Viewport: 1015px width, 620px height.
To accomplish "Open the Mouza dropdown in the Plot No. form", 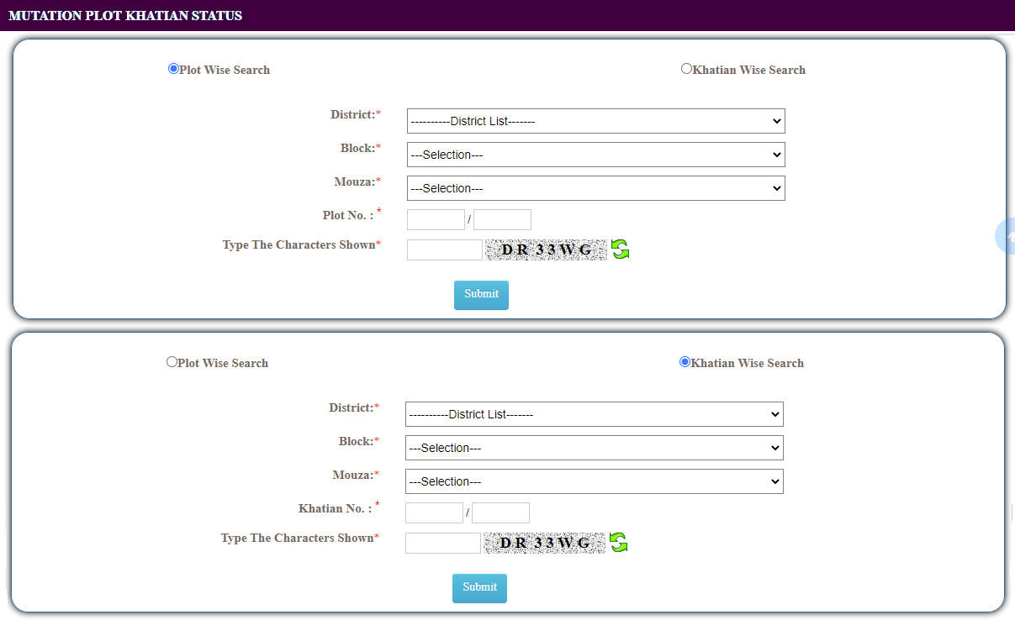I will (595, 188).
